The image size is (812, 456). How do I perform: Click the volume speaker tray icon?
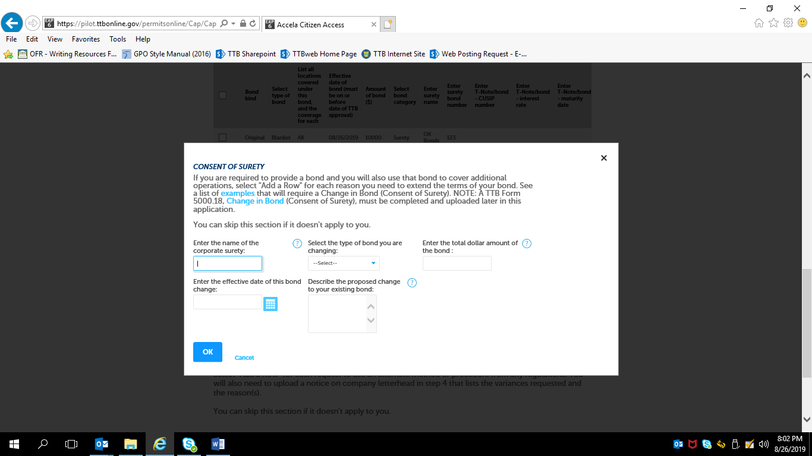[x=763, y=444]
